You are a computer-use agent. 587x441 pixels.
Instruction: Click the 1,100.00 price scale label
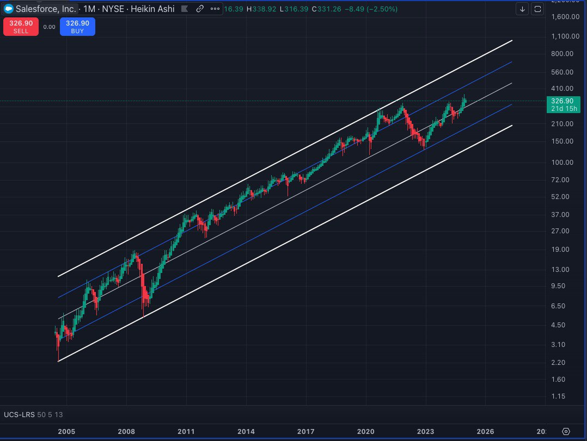561,36
